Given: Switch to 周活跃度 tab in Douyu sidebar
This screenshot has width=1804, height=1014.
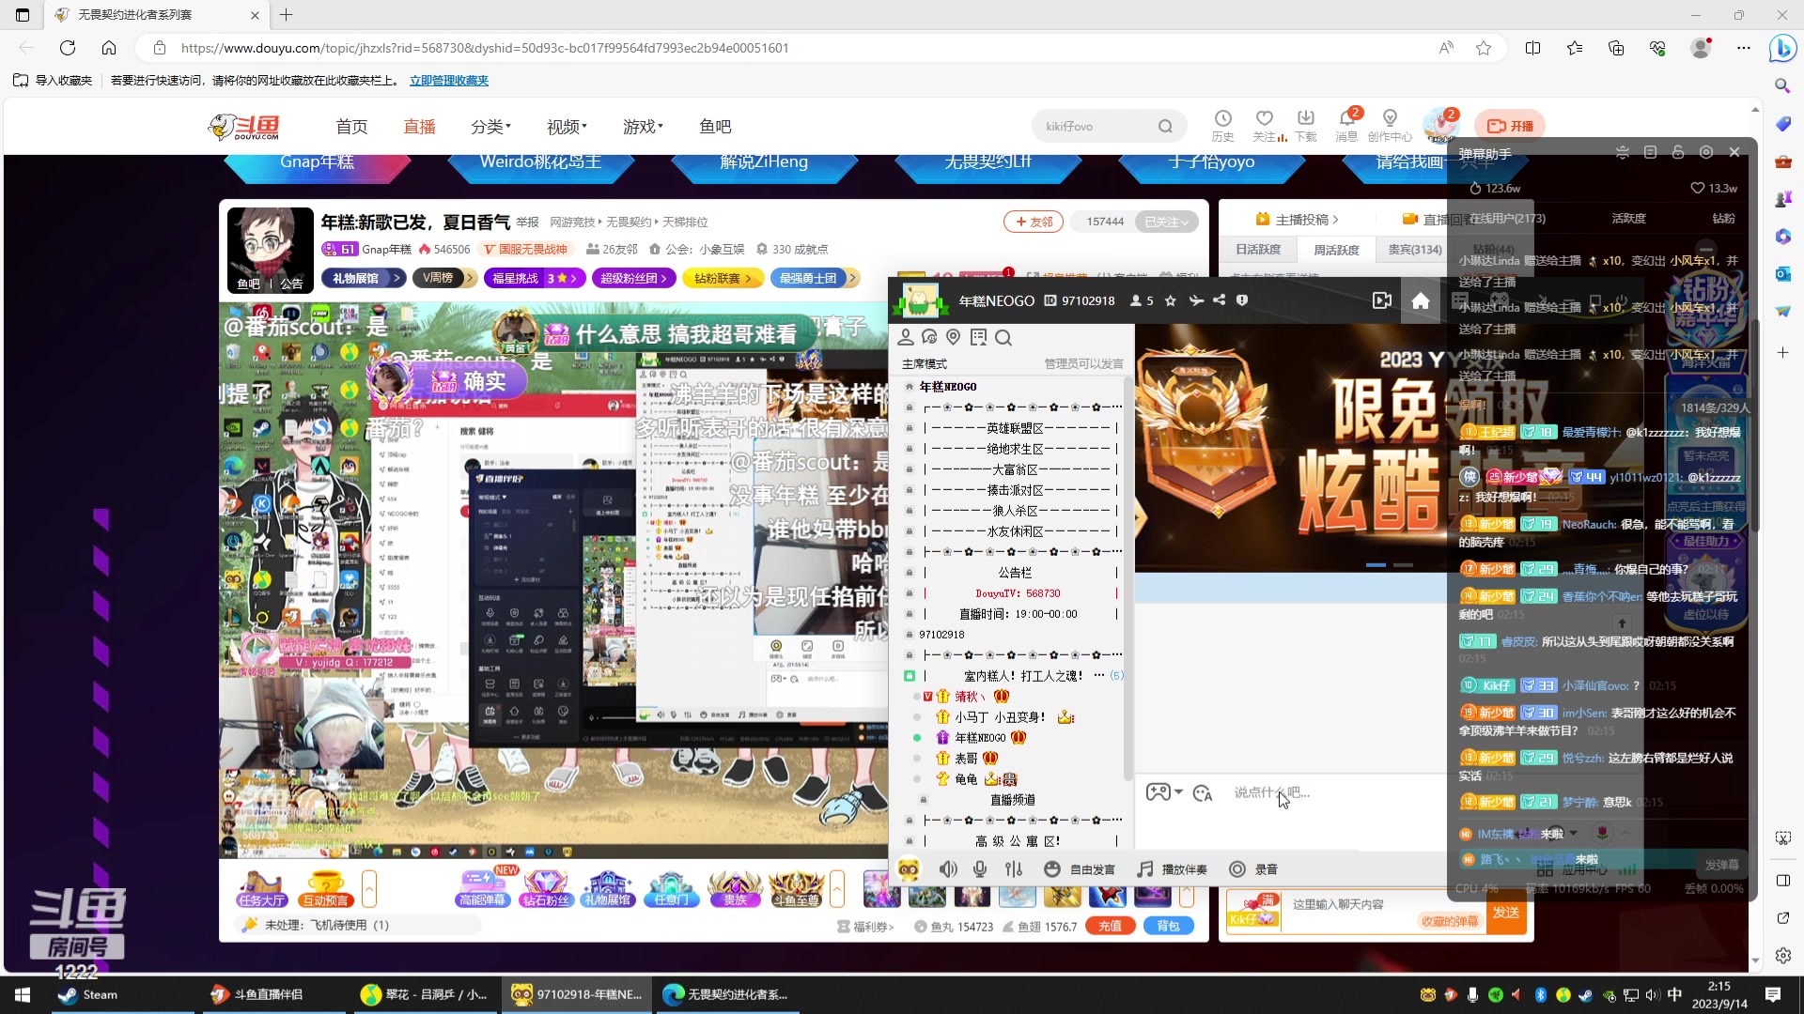Looking at the screenshot, I should pos(1336,250).
